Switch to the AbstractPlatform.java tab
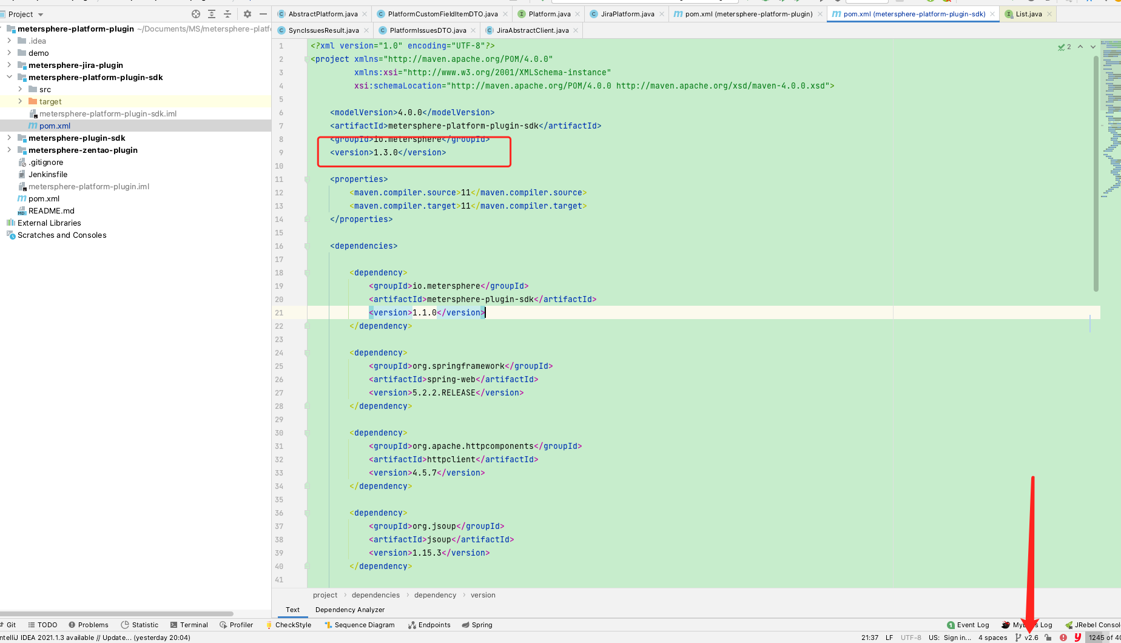The height and width of the screenshot is (643, 1121). click(323, 14)
